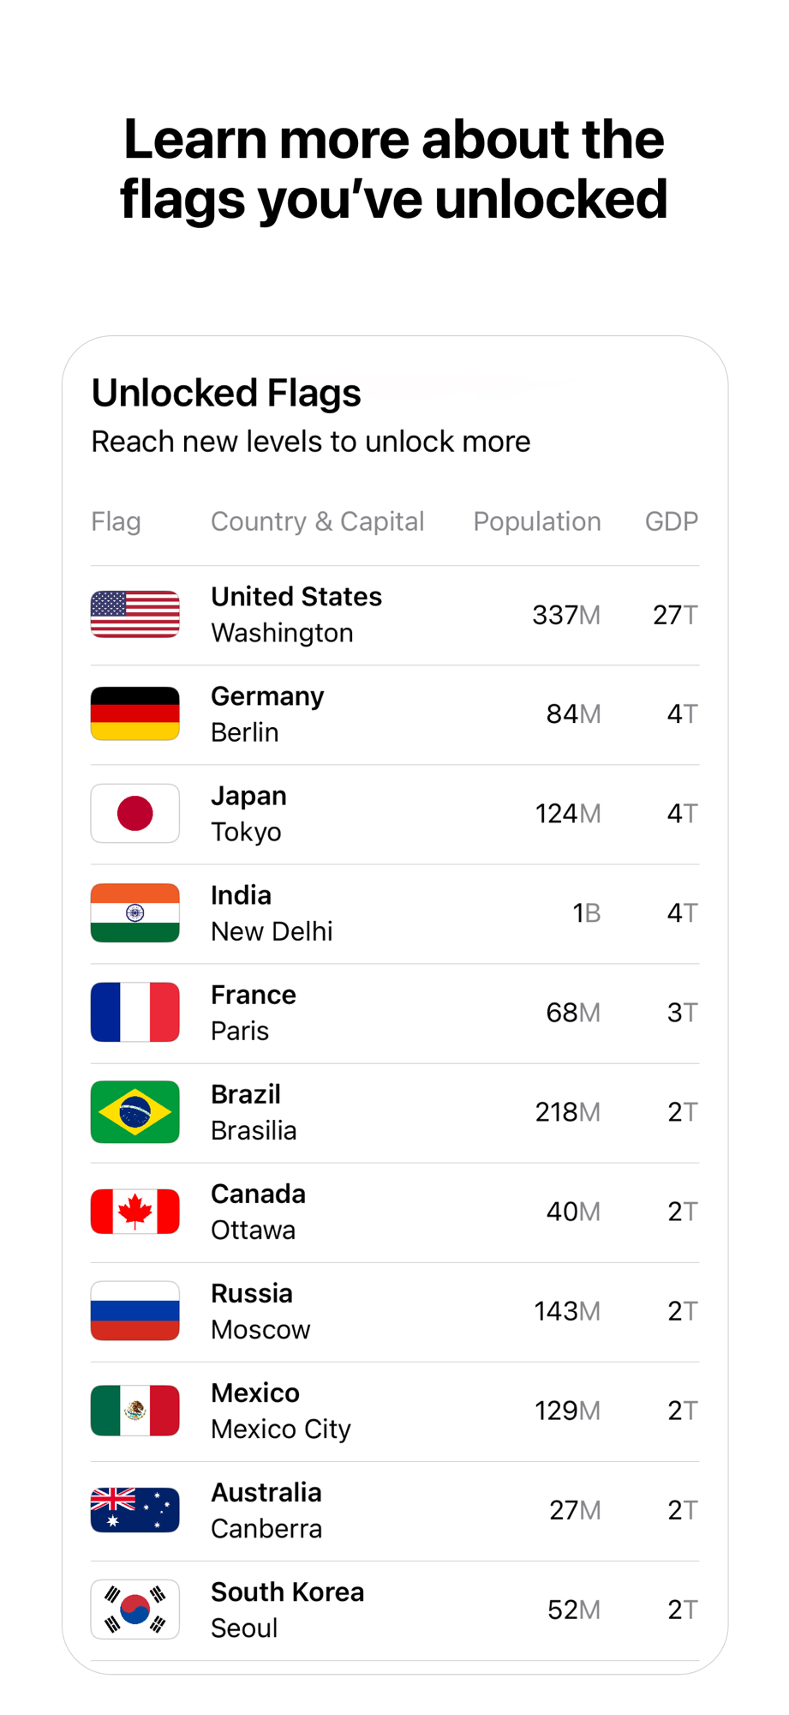Open the Russia flag icon
The height and width of the screenshot is (1715, 789).
[x=135, y=1310]
